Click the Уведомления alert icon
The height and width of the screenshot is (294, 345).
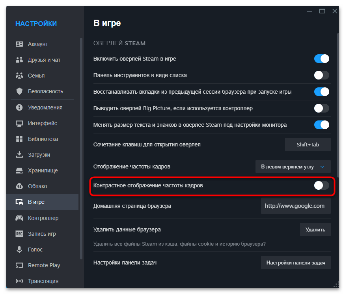pyautogui.click(x=19, y=107)
